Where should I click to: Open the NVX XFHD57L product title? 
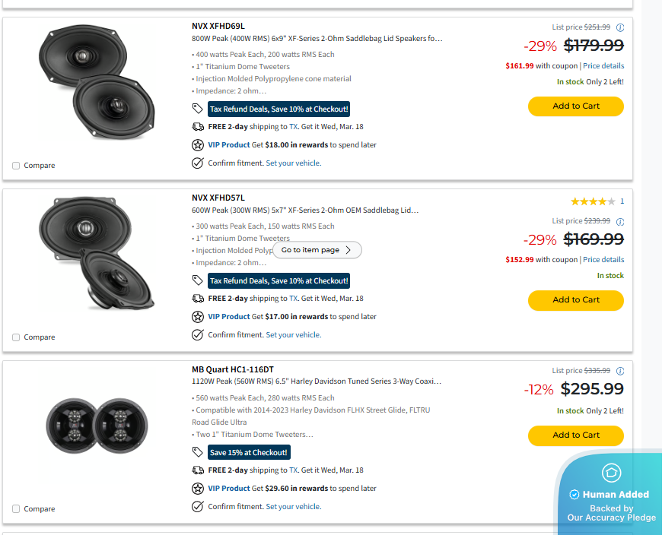218,198
